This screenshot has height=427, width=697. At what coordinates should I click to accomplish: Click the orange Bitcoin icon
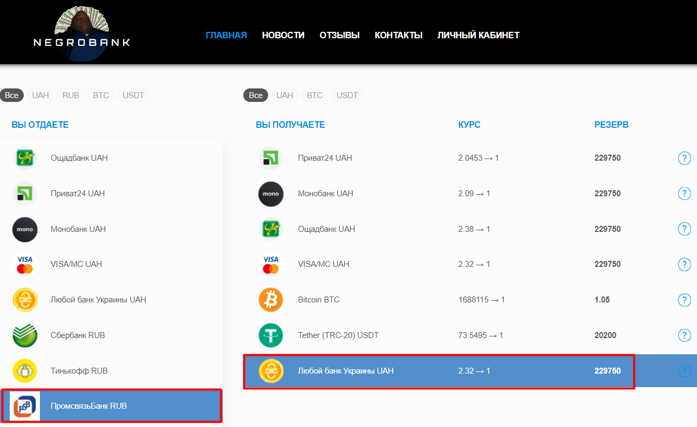tap(271, 300)
